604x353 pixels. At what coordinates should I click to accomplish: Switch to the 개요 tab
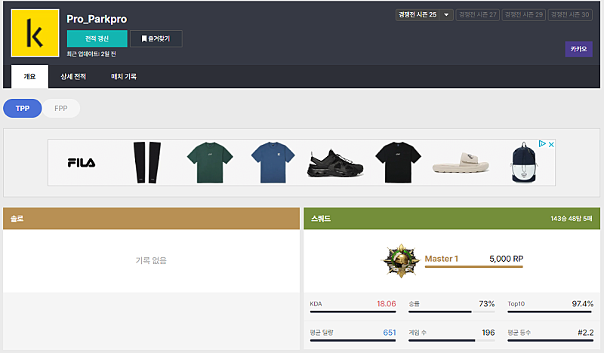coord(29,76)
